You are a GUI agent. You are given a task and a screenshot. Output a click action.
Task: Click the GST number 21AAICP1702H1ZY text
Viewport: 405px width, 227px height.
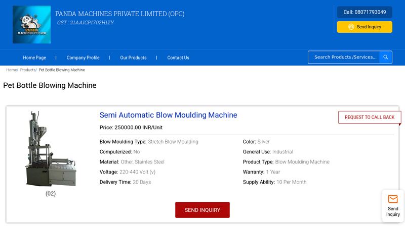point(92,23)
